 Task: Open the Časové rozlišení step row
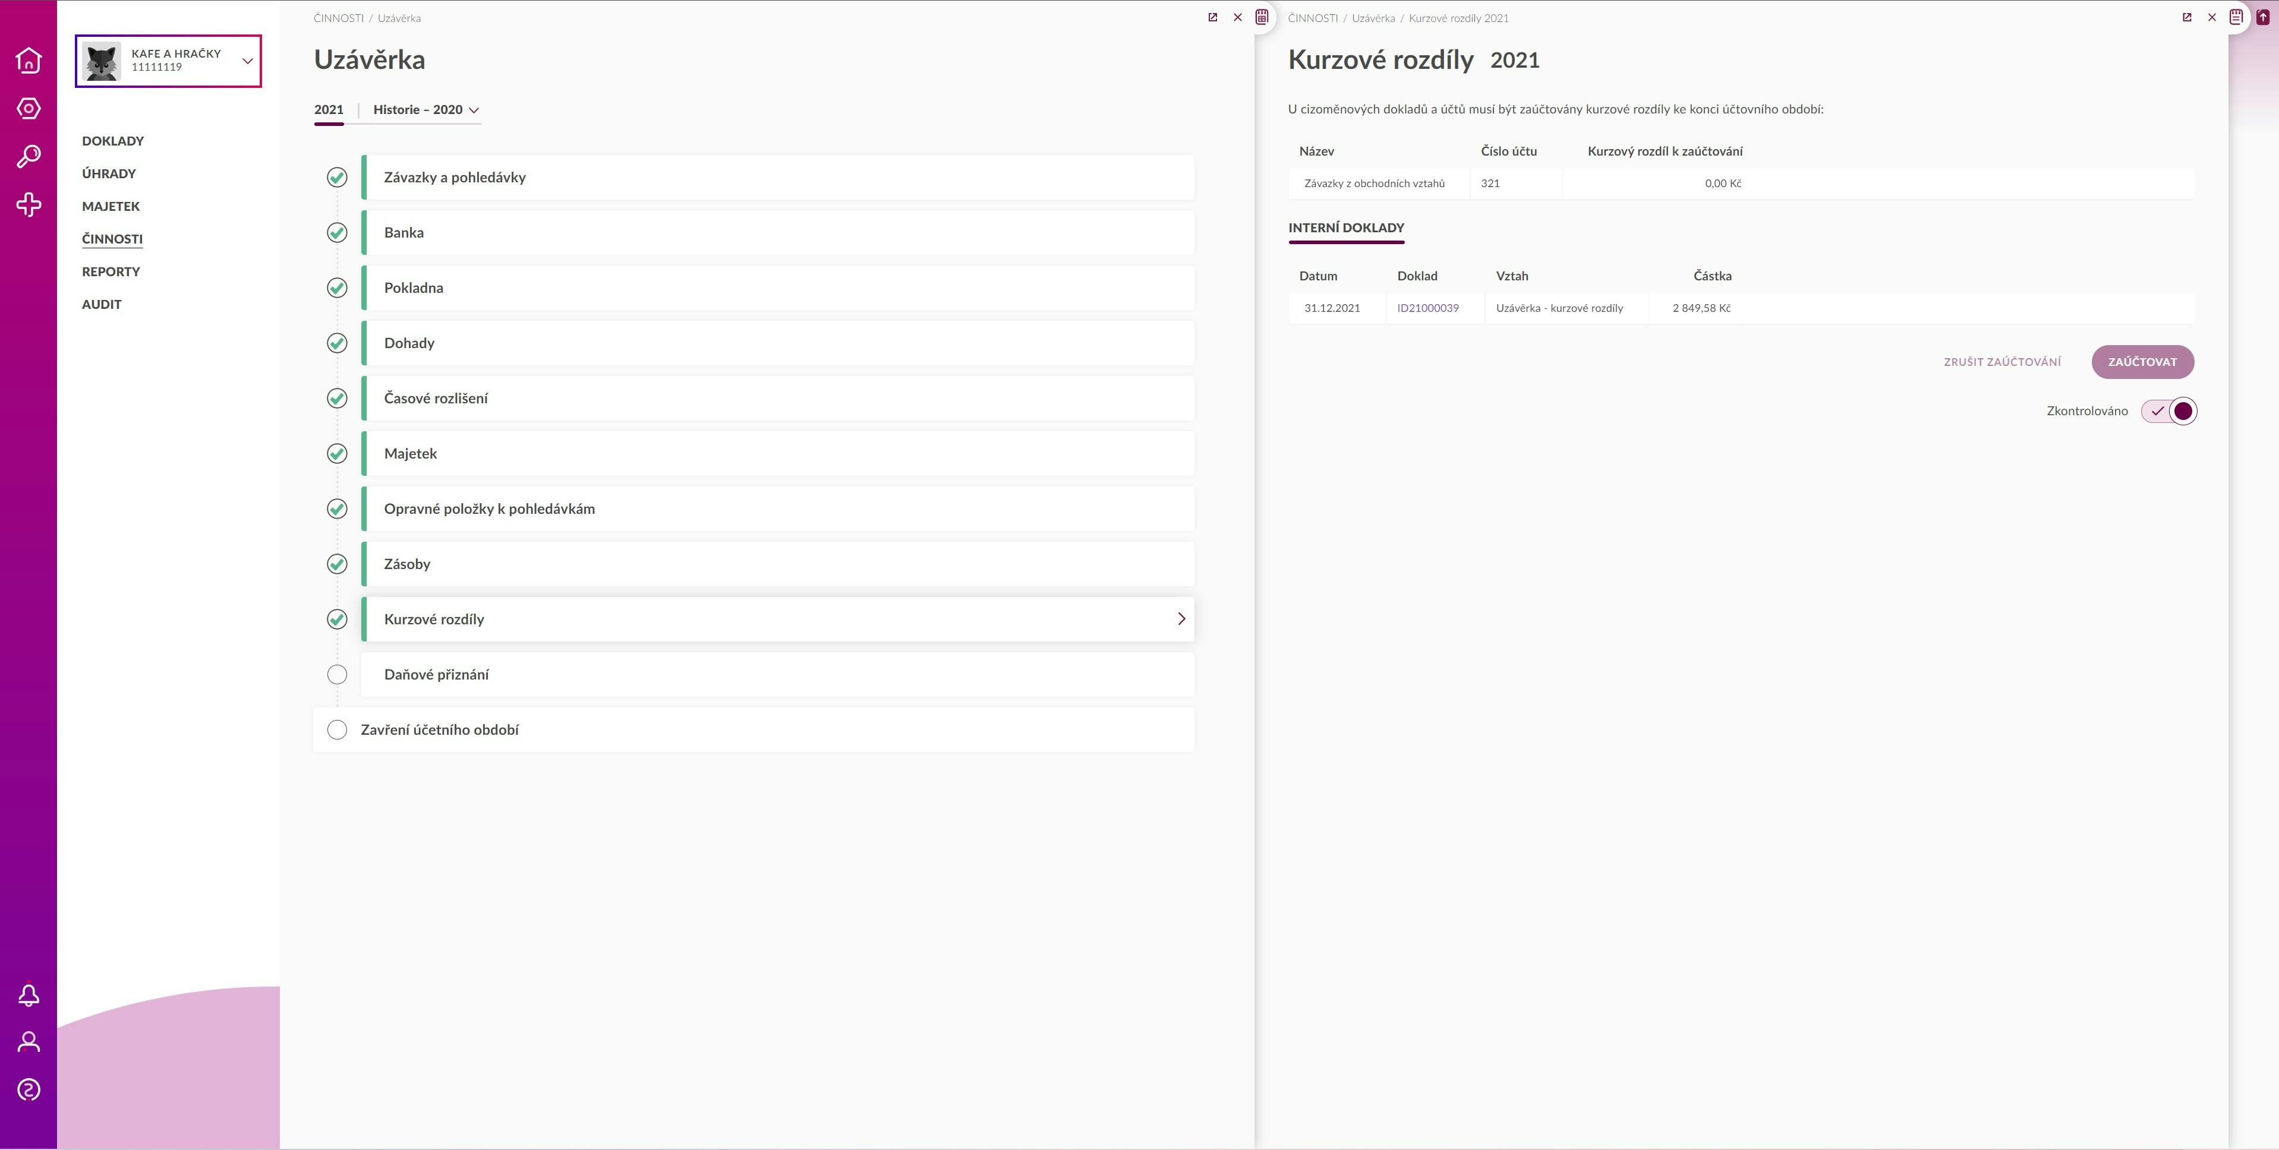click(x=778, y=398)
